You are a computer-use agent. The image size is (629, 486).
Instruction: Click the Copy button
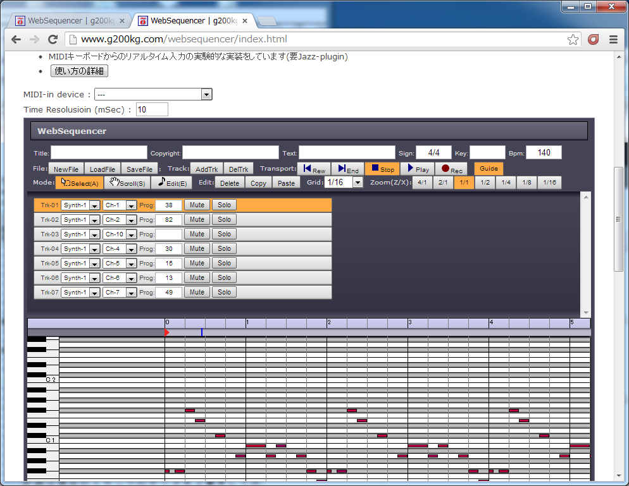pos(258,183)
